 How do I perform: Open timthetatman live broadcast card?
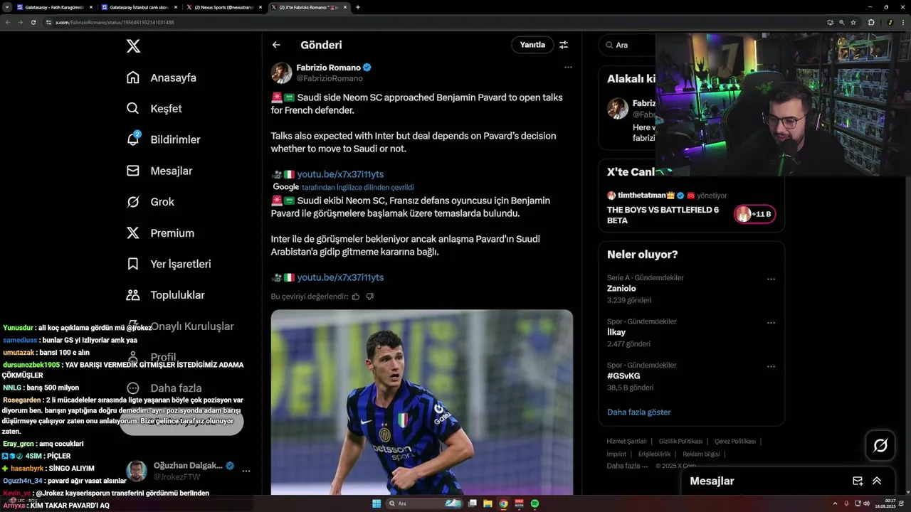click(x=692, y=208)
